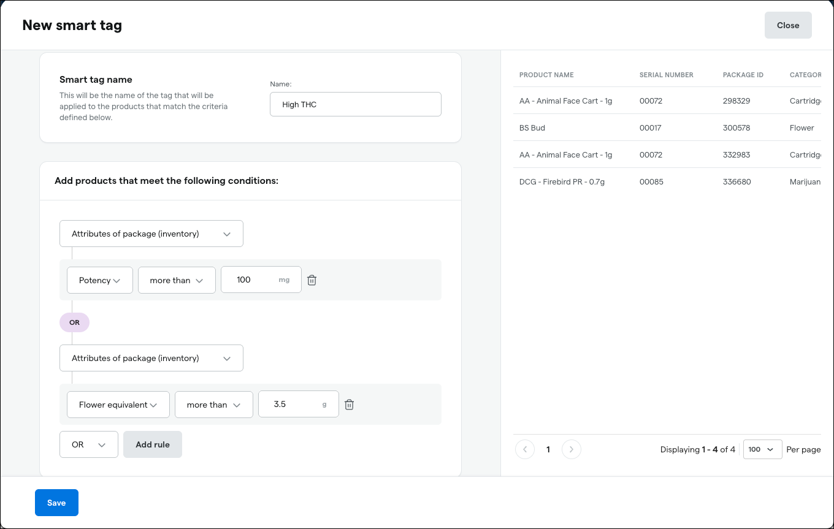This screenshot has width=834, height=529.
Task: Close the New smart tag window
Action: tap(787, 25)
